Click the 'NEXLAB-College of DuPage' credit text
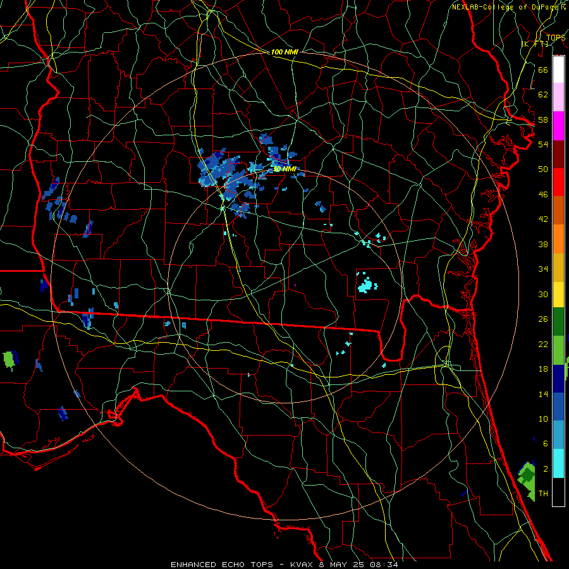The width and height of the screenshot is (569, 569). point(506,7)
